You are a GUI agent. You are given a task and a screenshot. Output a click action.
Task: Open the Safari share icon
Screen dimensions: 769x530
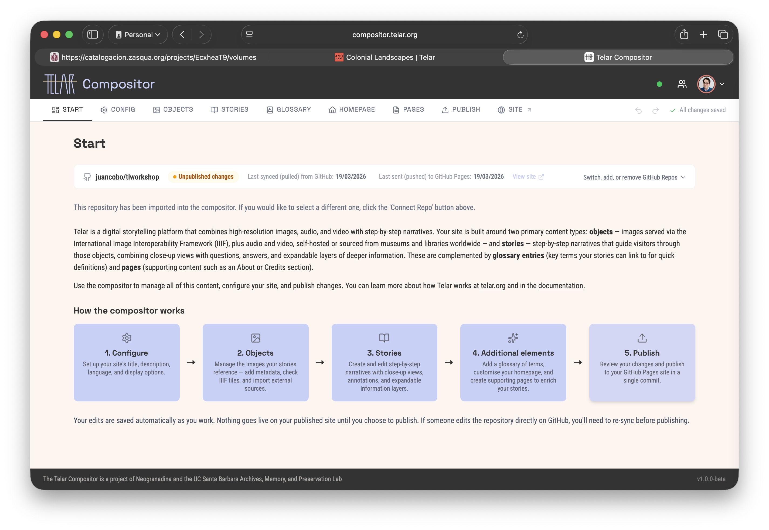click(684, 35)
